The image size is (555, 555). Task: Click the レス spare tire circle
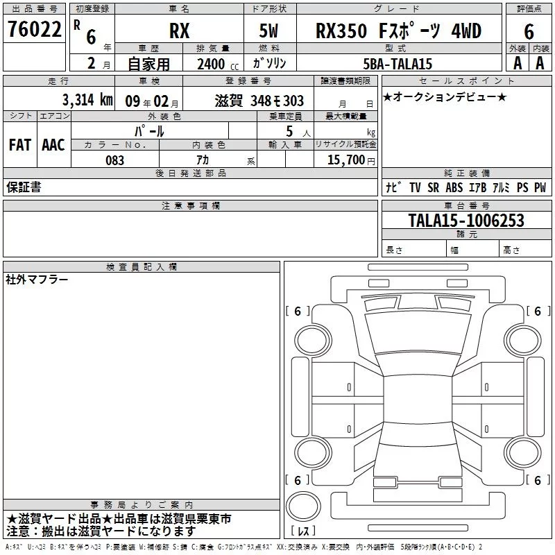click(x=303, y=506)
